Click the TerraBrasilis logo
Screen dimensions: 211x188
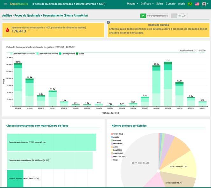pos(19,4)
